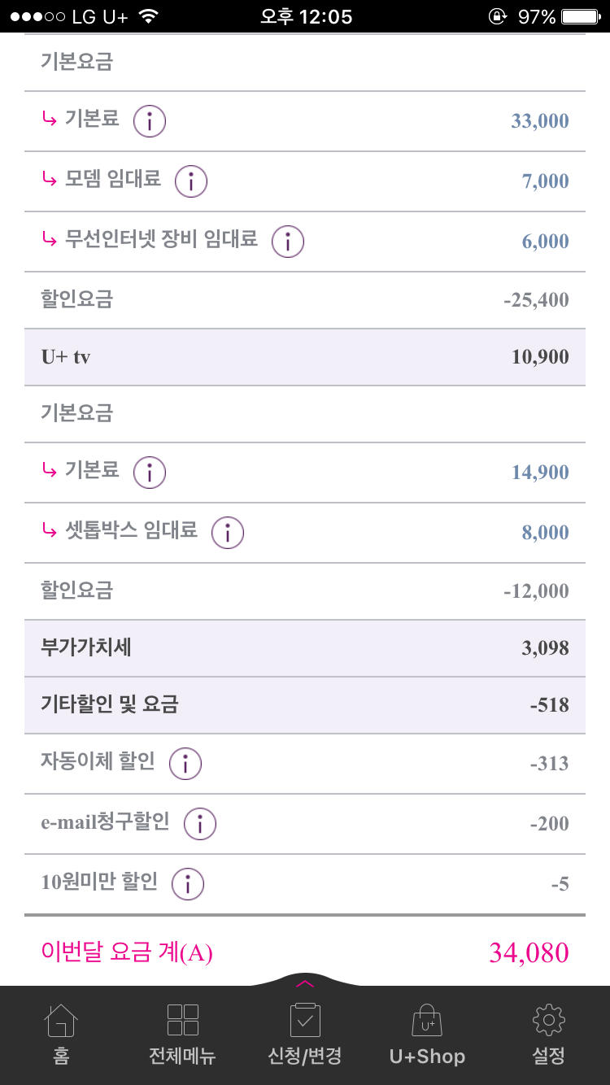Tap the 기타할인 및 요금 row
Screen dimensions: 610x1085
(x=305, y=705)
